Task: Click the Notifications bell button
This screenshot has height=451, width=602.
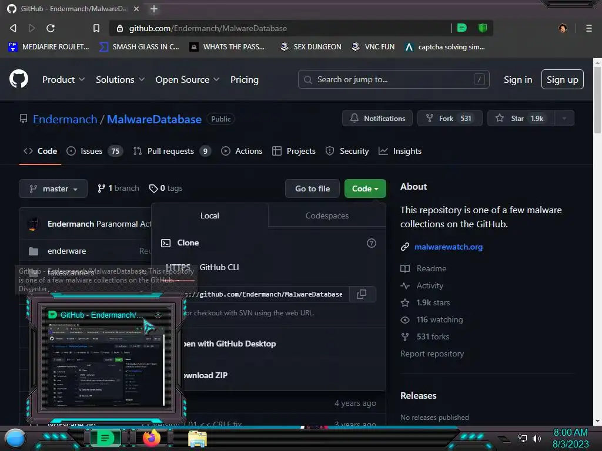Action: point(377,118)
